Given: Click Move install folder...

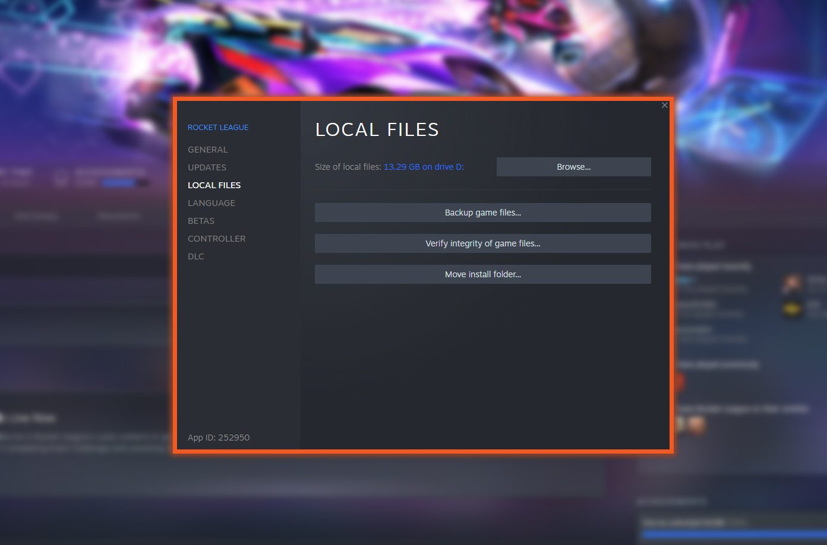Looking at the screenshot, I should coord(482,274).
